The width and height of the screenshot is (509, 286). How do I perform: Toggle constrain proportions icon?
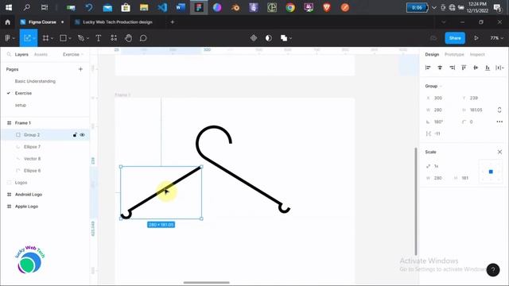pos(499,110)
